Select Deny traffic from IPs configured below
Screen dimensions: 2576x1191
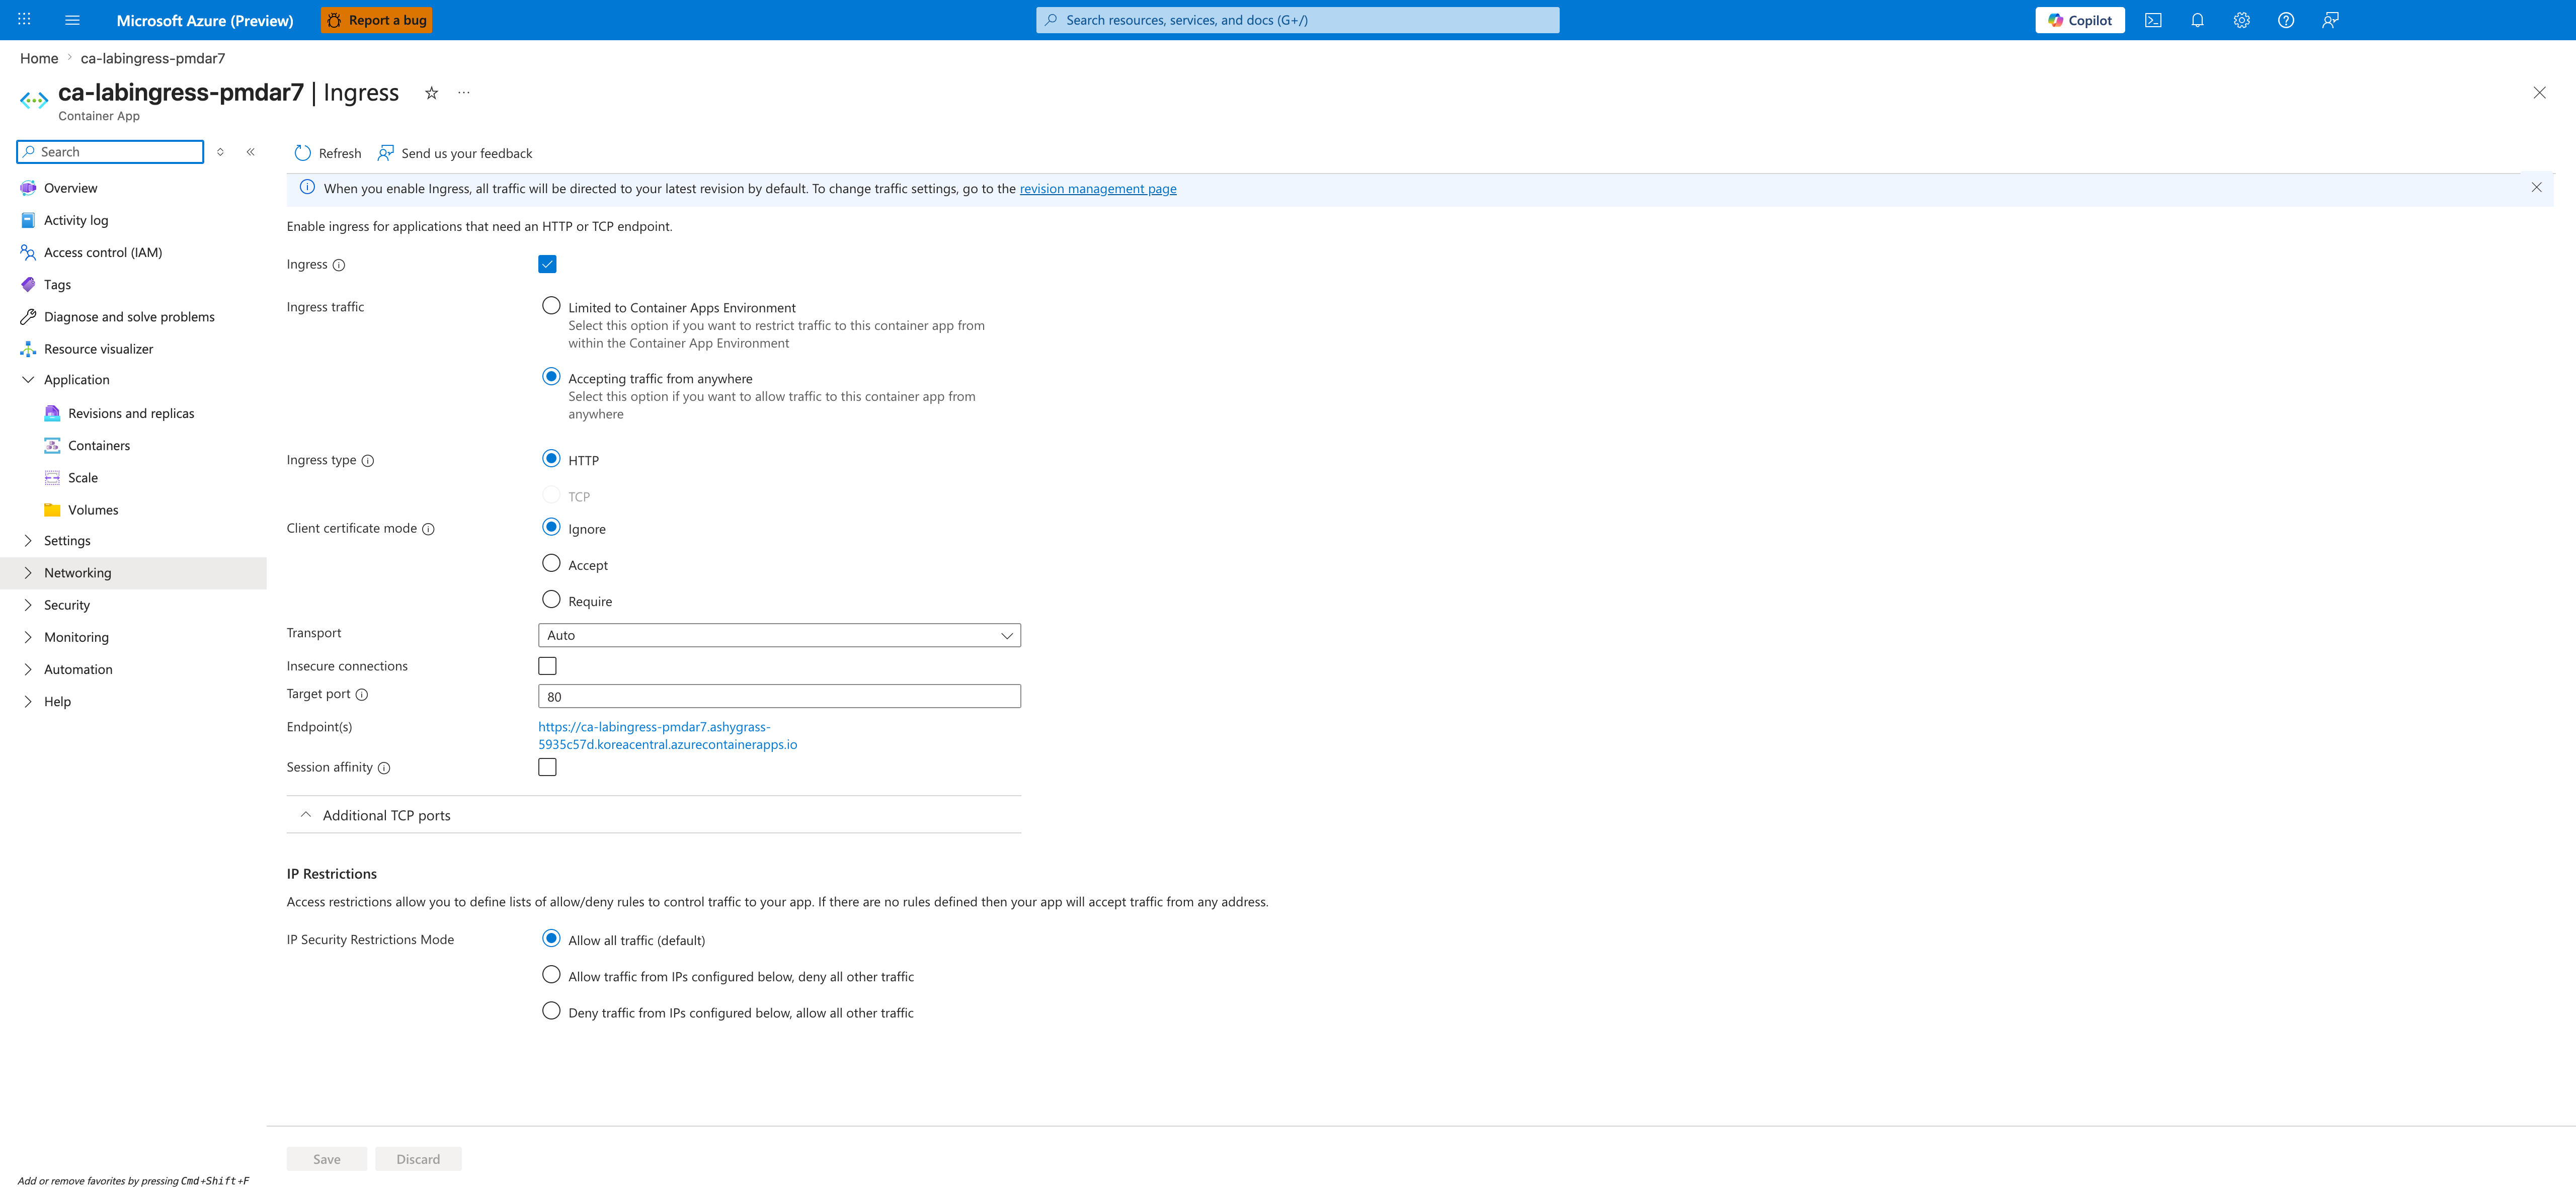pyautogui.click(x=551, y=1011)
